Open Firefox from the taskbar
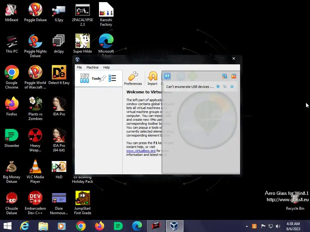 click(x=99, y=226)
